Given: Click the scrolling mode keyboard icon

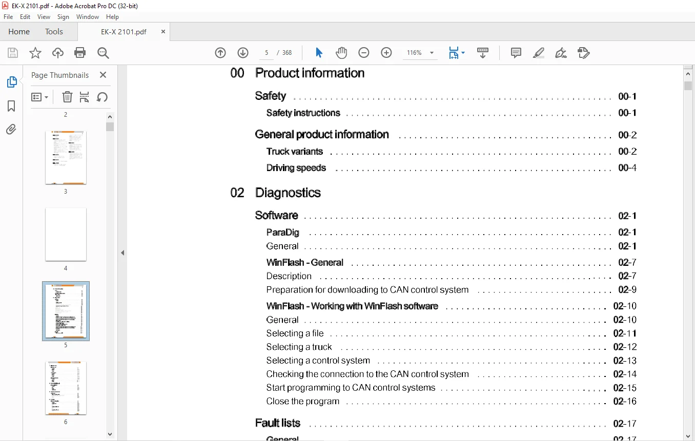Looking at the screenshot, I should 483,53.
